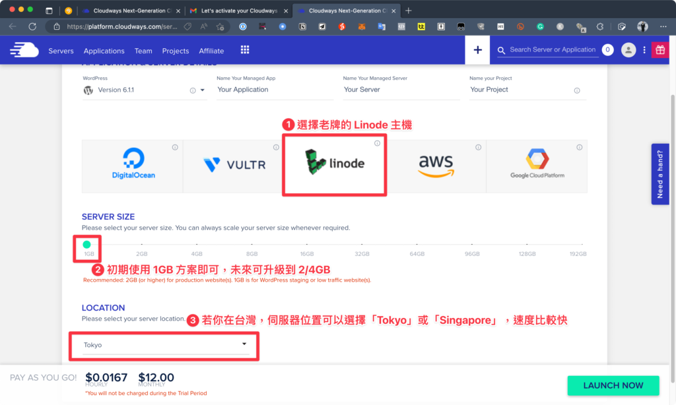
Task: Click the red gift icon
Action: [x=660, y=50]
